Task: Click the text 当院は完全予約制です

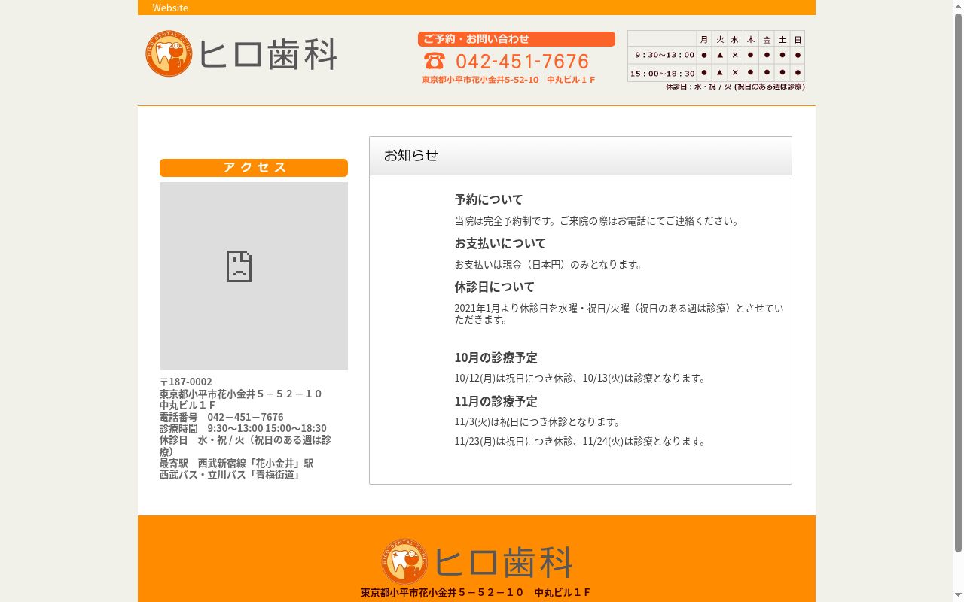Action: click(505, 221)
